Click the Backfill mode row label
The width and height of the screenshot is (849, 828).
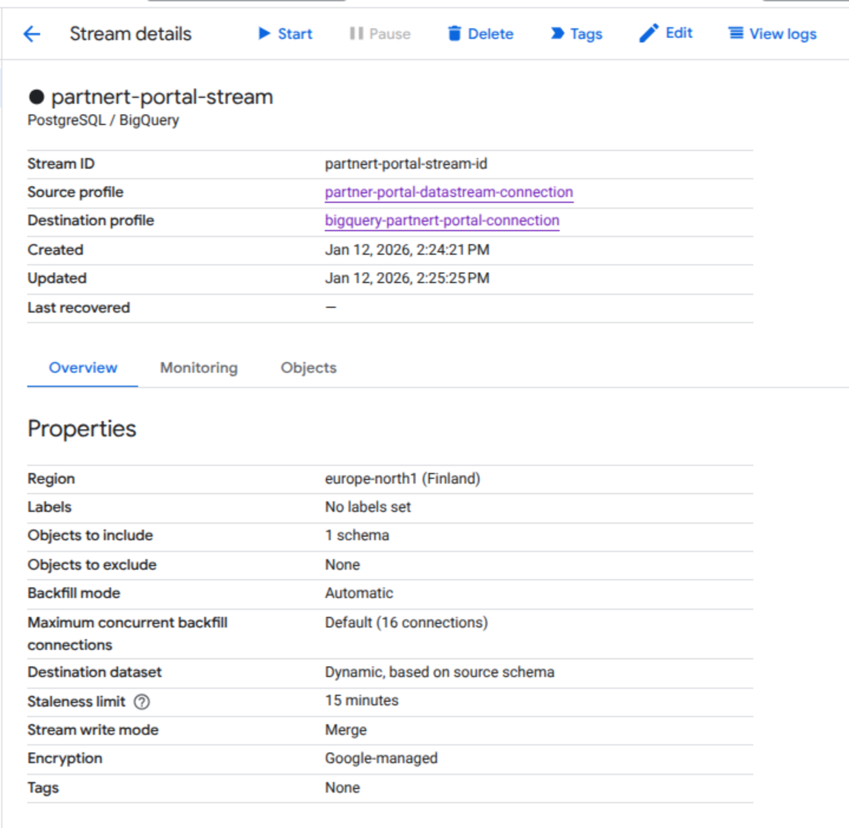pos(74,593)
